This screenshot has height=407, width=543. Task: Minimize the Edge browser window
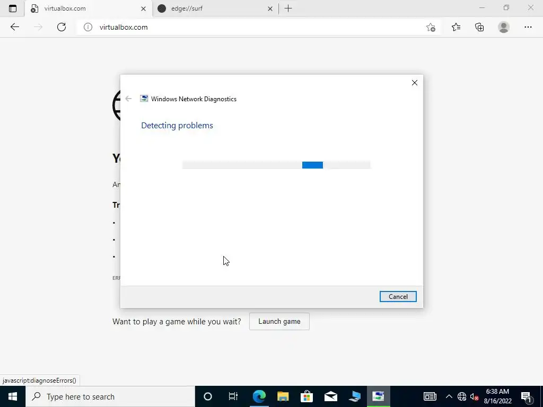[x=481, y=8]
